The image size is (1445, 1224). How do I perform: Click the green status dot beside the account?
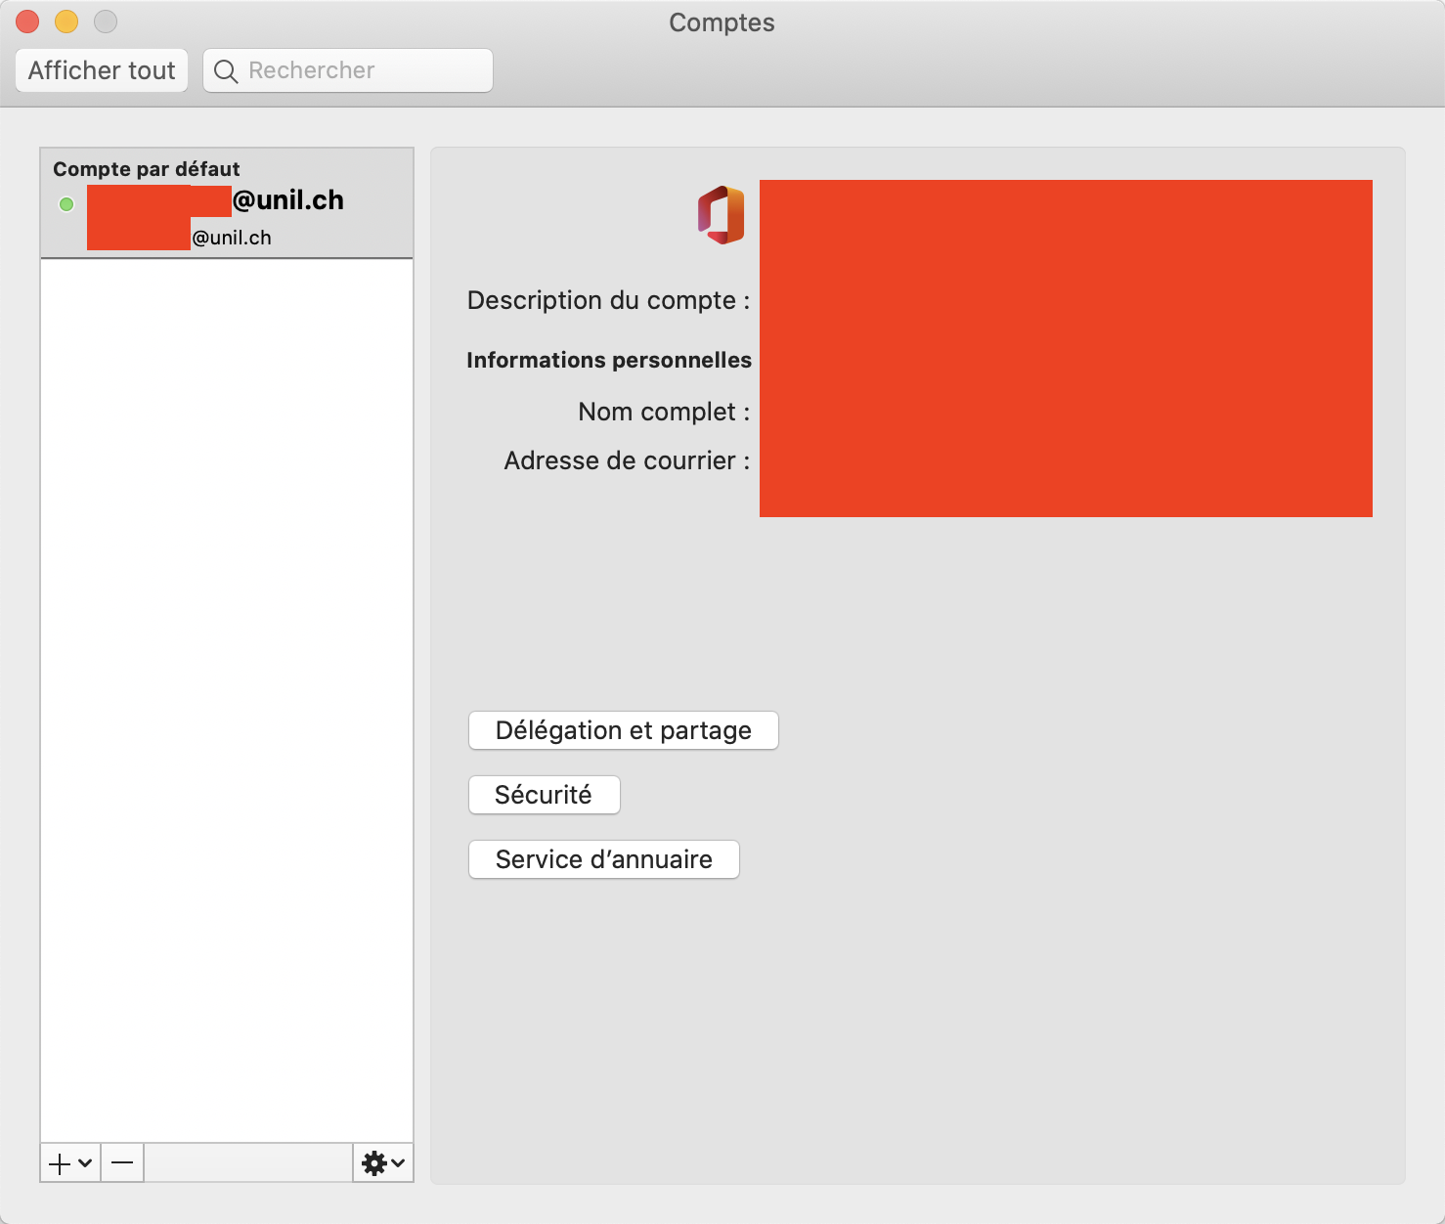tap(66, 204)
